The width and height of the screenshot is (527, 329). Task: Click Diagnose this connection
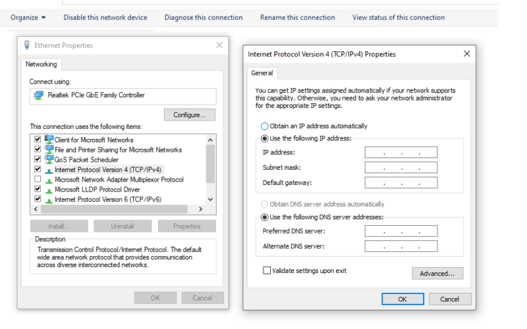(x=204, y=18)
